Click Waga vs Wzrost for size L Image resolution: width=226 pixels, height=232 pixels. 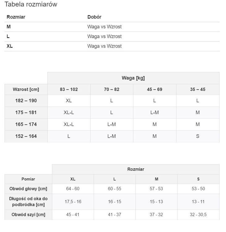point(104,37)
